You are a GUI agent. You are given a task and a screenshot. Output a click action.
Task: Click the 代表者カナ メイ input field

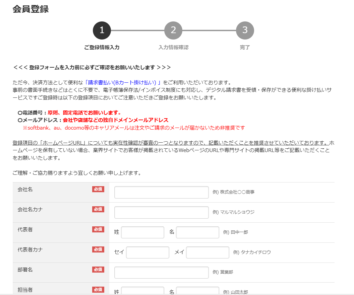pyautogui.click(x=208, y=252)
